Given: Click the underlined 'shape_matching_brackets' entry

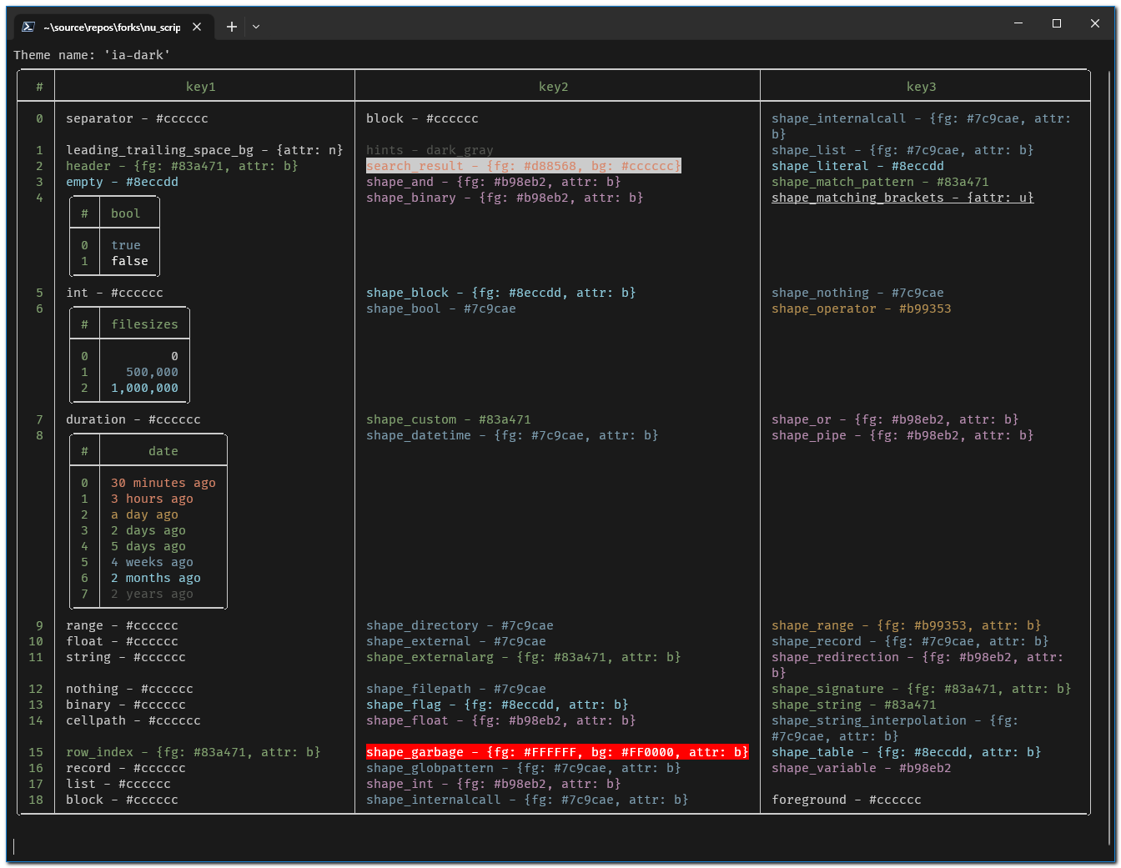Looking at the screenshot, I should 903,198.
